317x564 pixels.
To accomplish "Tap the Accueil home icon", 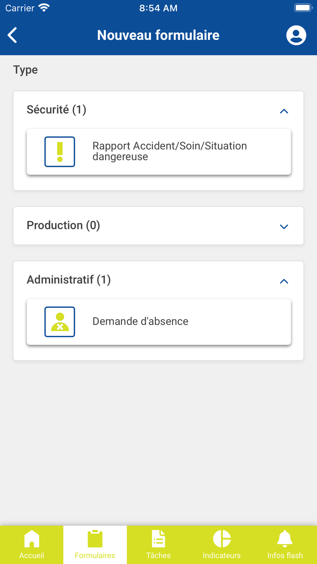I will coord(32,539).
